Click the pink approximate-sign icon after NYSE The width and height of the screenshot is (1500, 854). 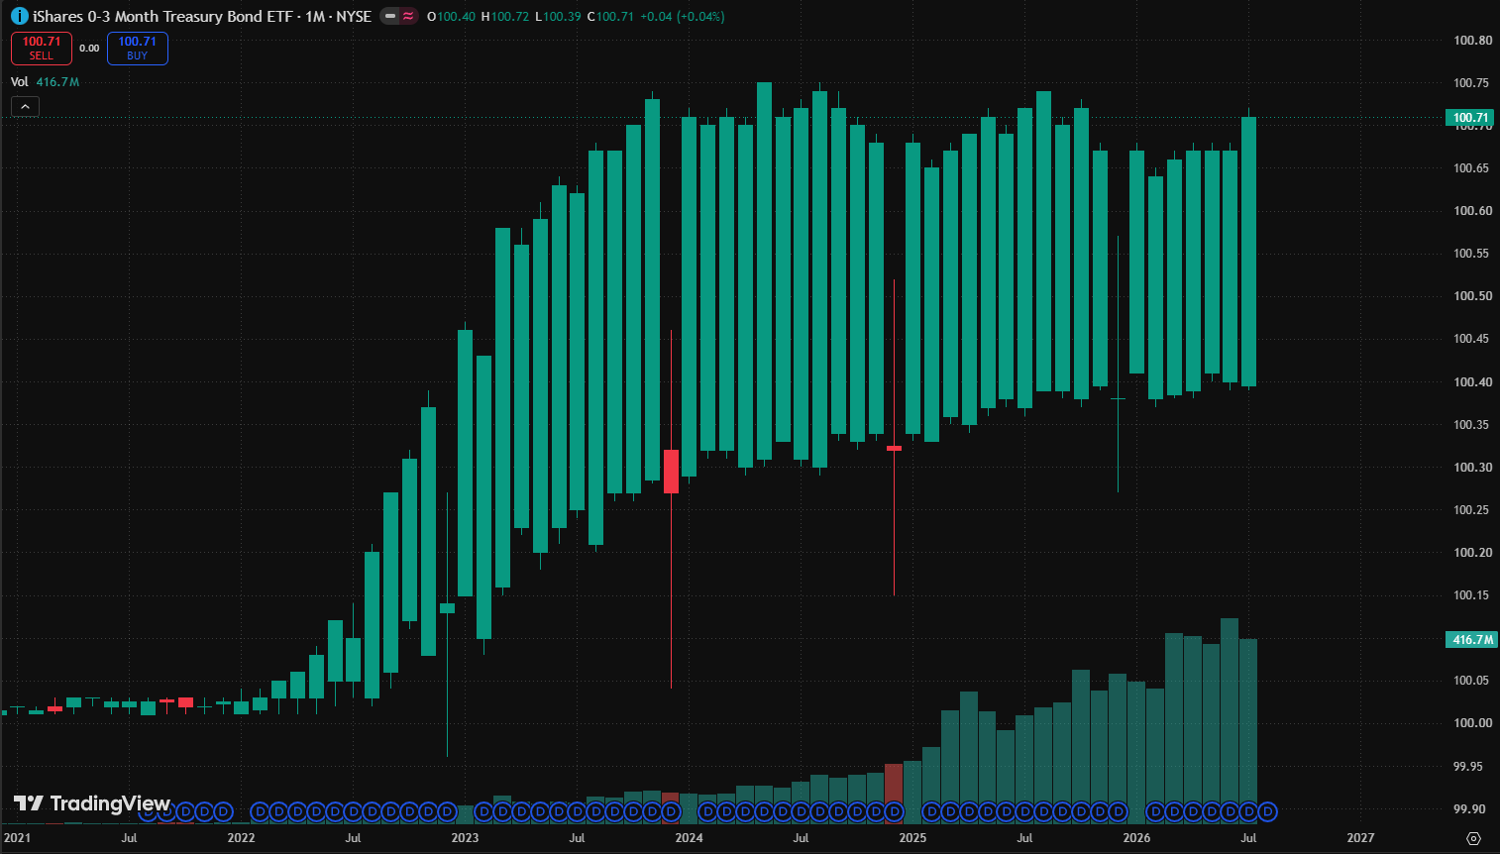point(408,17)
